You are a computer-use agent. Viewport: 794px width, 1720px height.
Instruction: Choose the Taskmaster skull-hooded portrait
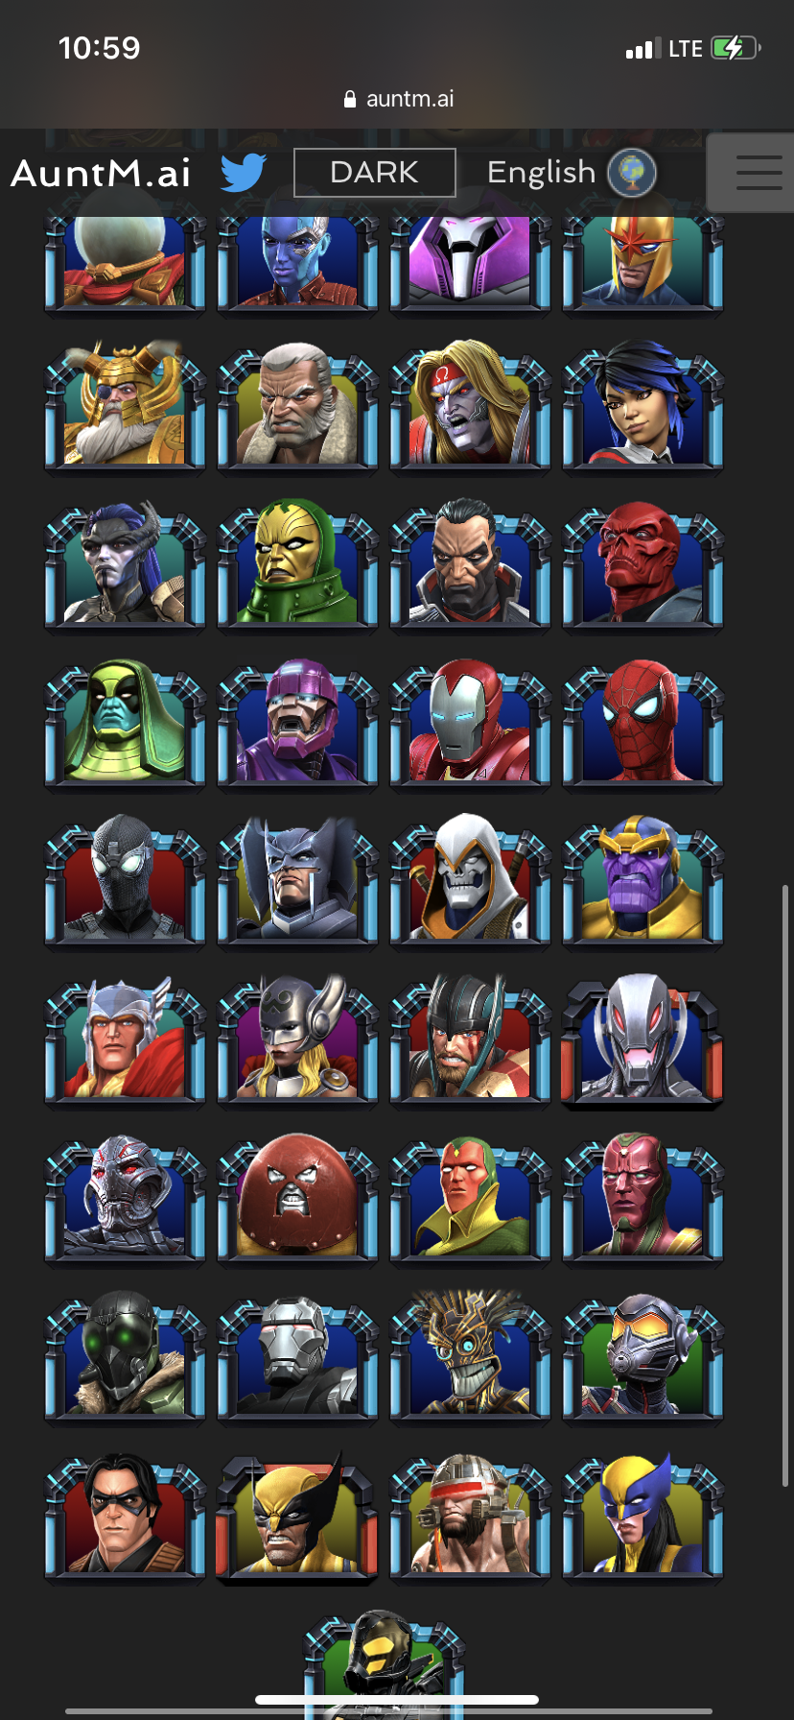pyautogui.click(x=470, y=882)
